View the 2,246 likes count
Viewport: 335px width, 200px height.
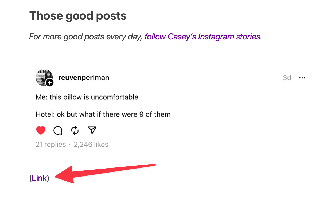pos(91,145)
